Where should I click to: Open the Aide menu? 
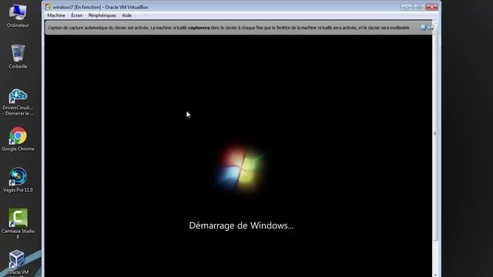click(126, 15)
